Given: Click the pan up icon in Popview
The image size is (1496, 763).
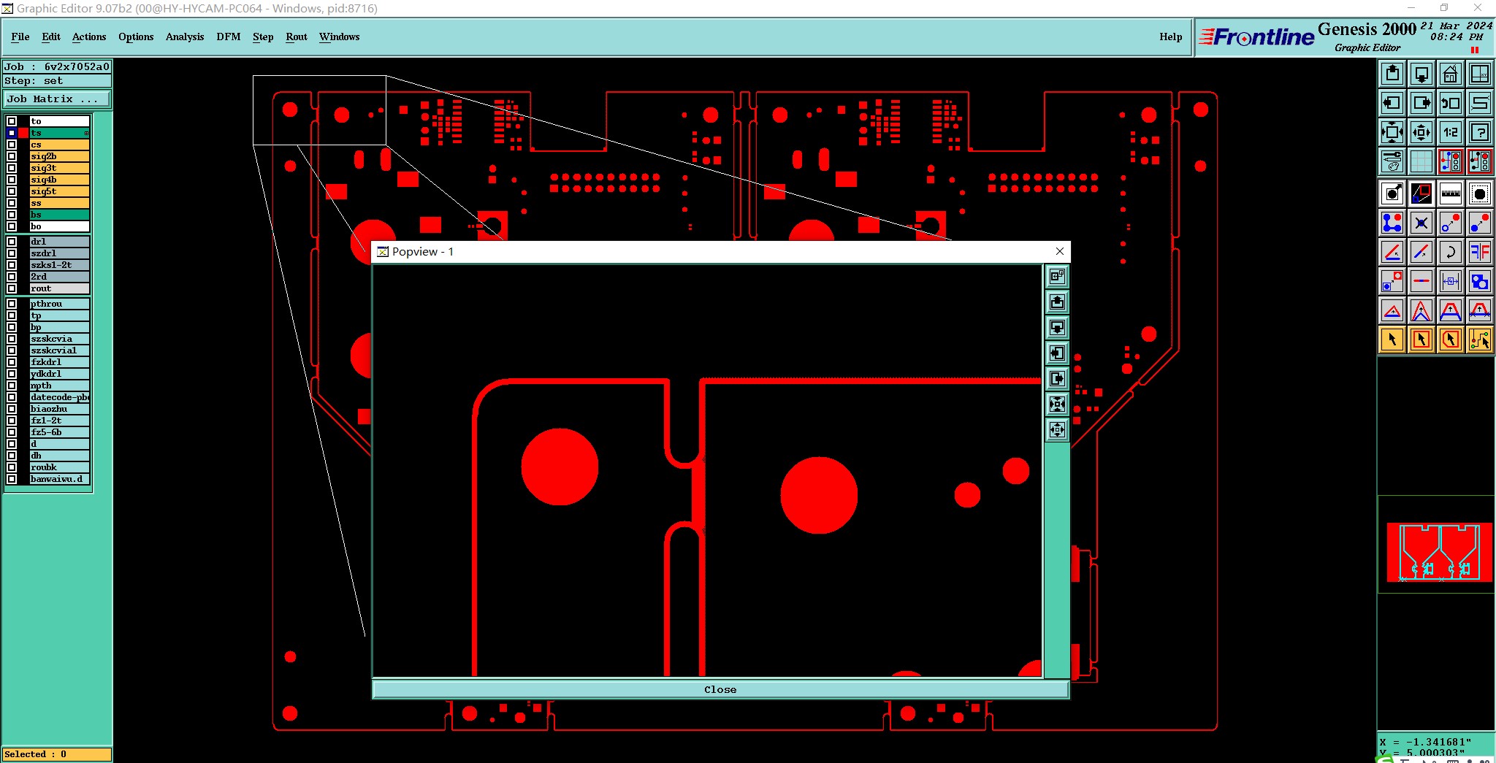Looking at the screenshot, I should click(x=1057, y=302).
